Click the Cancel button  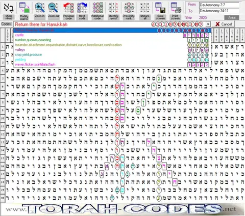224,24
